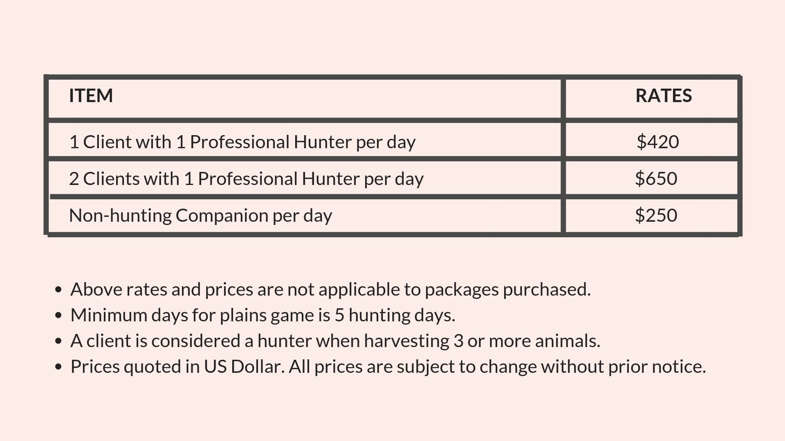
Task: Click the words 'Professional Hunter' in first row
Action: click(271, 142)
